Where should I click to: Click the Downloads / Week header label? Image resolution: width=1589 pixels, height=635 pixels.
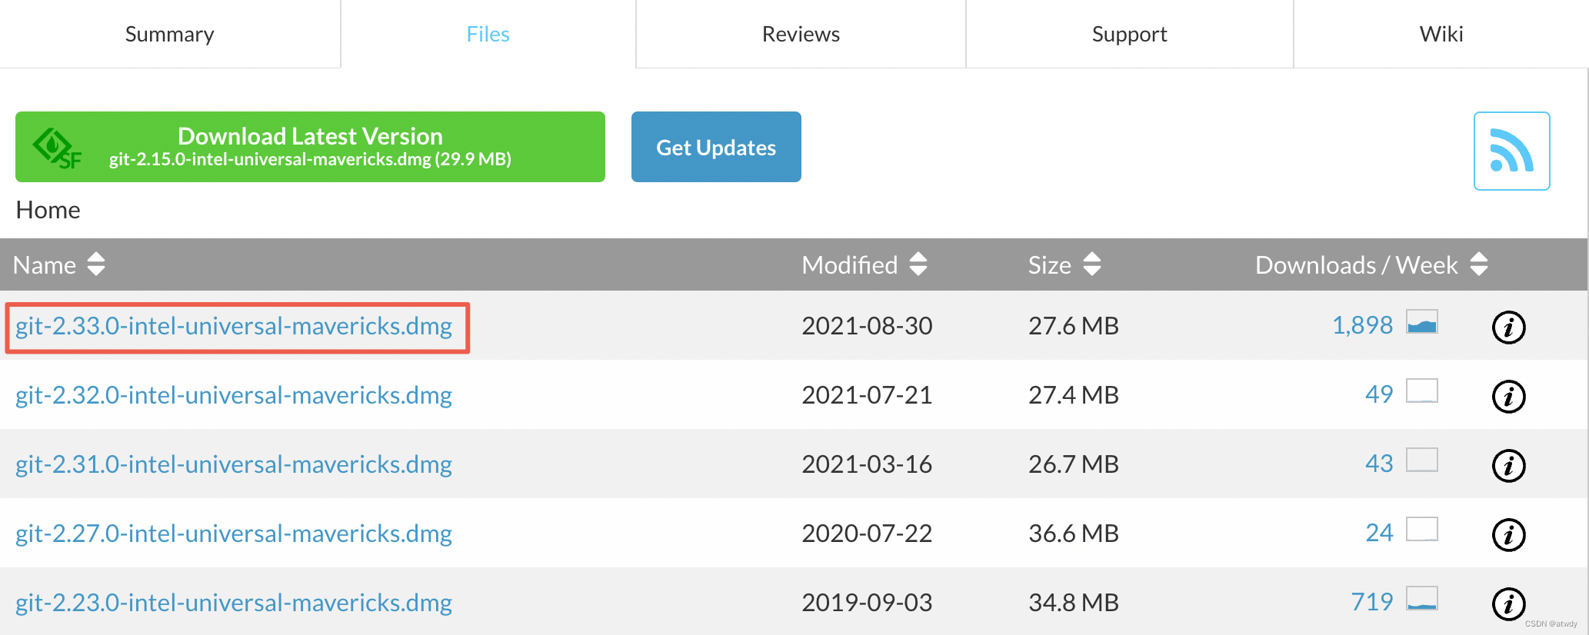click(1357, 264)
